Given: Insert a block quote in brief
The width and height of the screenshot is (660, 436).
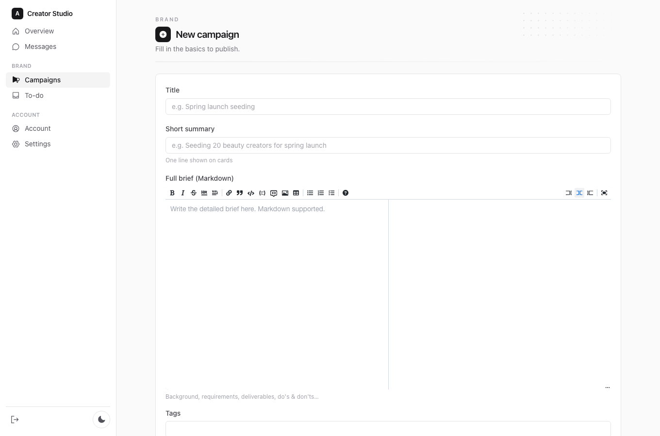Looking at the screenshot, I should (240, 193).
